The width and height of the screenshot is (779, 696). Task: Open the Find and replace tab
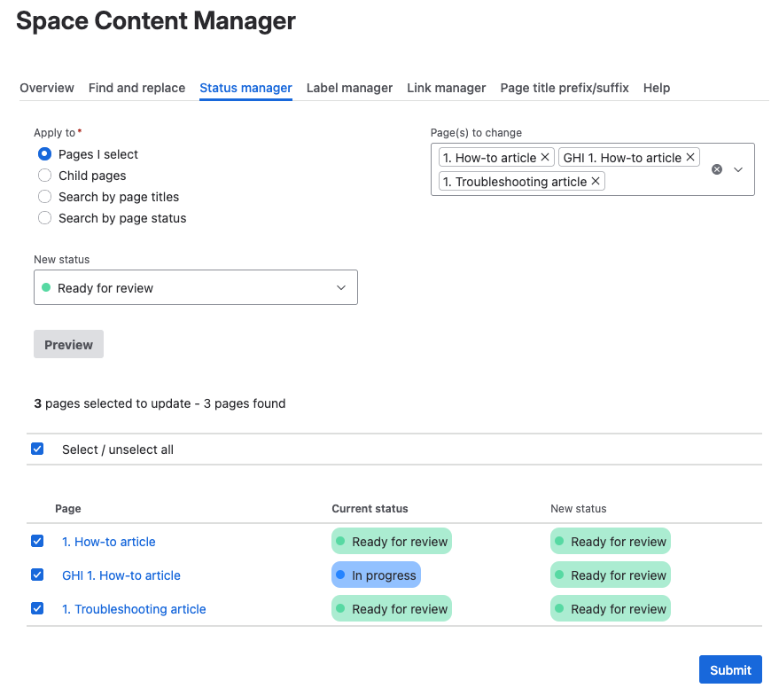point(136,88)
